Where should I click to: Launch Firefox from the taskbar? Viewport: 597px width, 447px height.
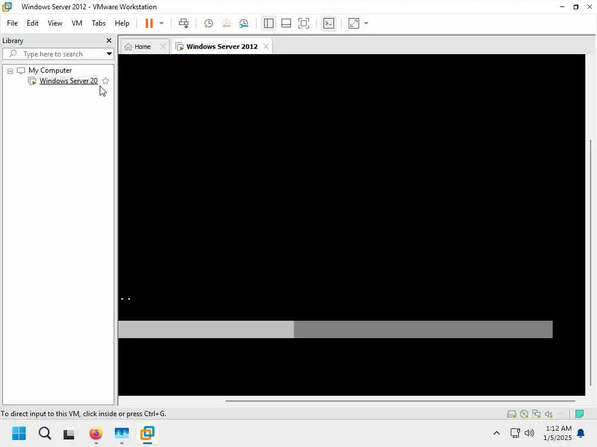[96, 433]
